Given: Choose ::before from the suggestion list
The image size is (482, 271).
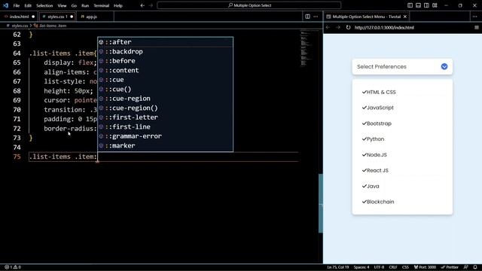Looking at the screenshot, I should (166, 61).
